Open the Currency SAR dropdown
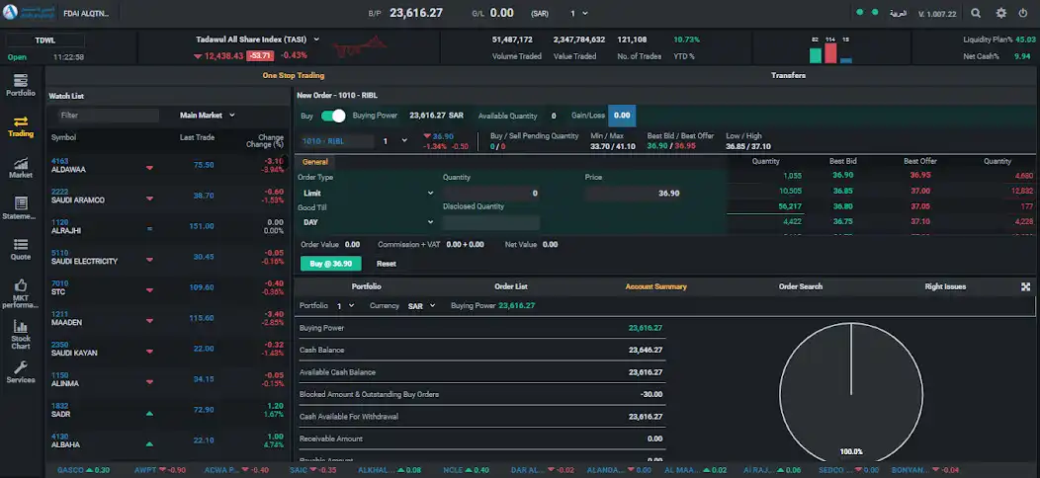1040x478 pixels. pos(421,305)
